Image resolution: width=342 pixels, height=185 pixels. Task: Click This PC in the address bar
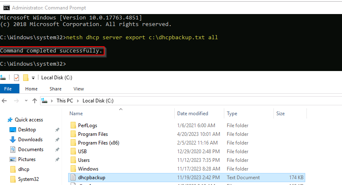(x=65, y=101)
